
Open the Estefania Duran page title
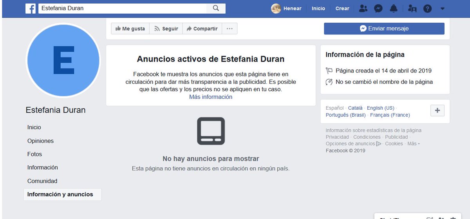56,110
